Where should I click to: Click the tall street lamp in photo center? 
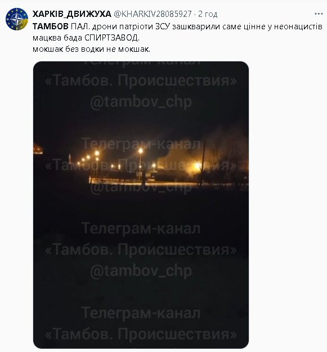click(x=140, y=165)
